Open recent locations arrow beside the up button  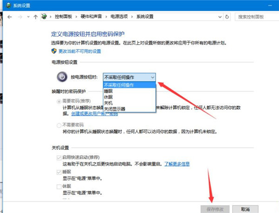29,17
